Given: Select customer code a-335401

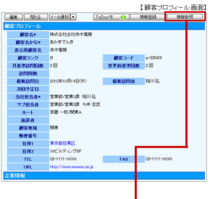Looking at the screenshot, I should [154, 58].
